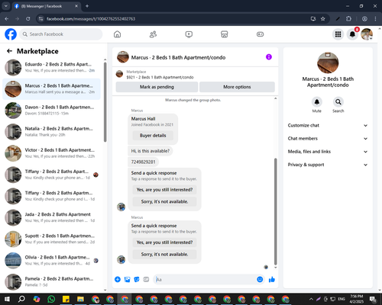Go to Facebook Home icon
382x305 pixels.
(x=117, y=34)
